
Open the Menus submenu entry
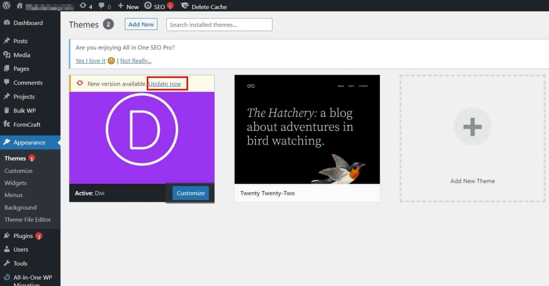13,195
